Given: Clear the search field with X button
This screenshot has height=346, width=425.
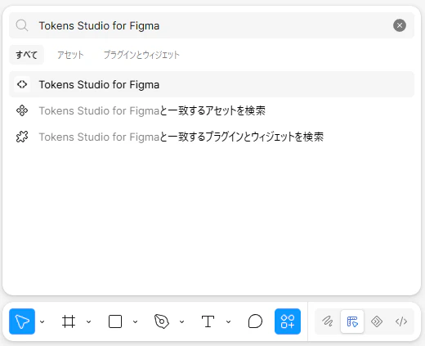Looking at the screenshot, I should point(400,25).
